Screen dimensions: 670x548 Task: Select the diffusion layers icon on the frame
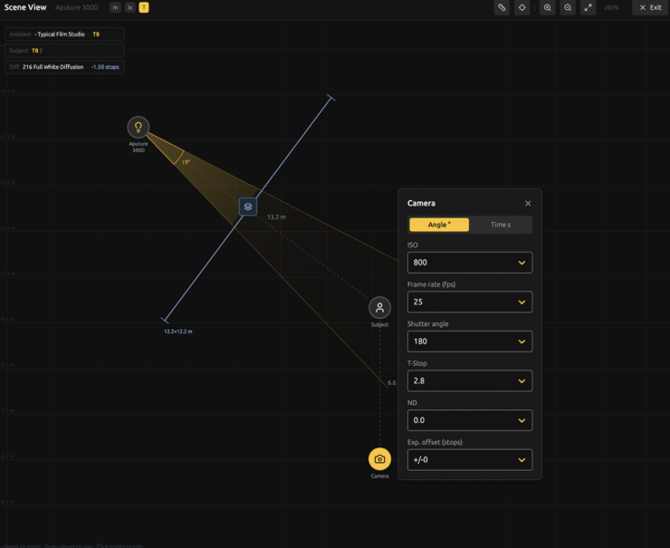click(248, 207)
